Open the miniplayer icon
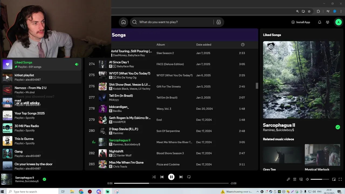345x194 pixels. point(334,179)
